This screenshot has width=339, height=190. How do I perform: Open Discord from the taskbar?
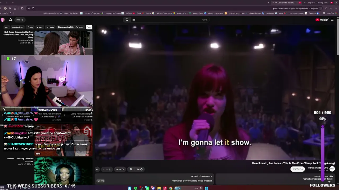tap(153, 188)
